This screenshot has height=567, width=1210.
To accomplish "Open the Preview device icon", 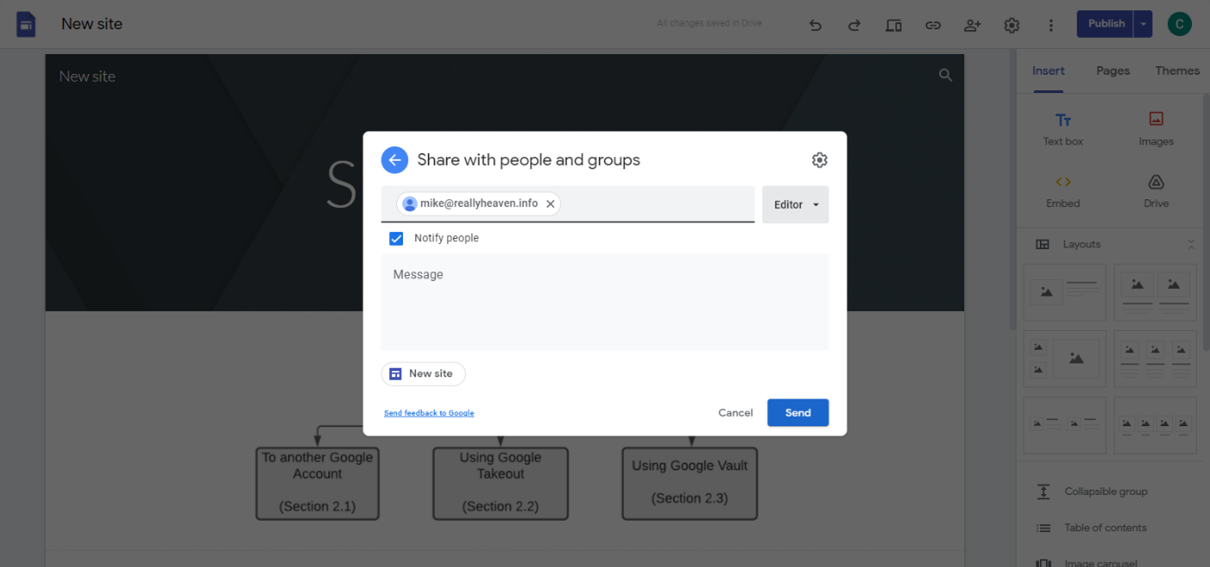I will pyautogui.click(x=894, y=25).
